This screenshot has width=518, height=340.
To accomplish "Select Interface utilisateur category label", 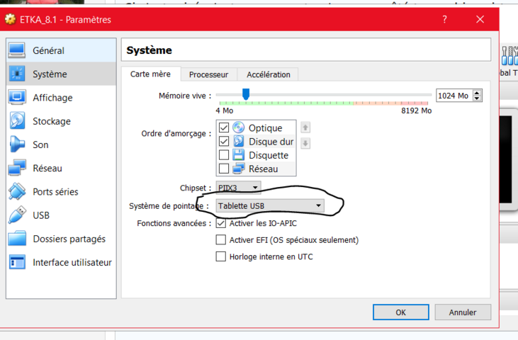I will click(x=72, y=262).
